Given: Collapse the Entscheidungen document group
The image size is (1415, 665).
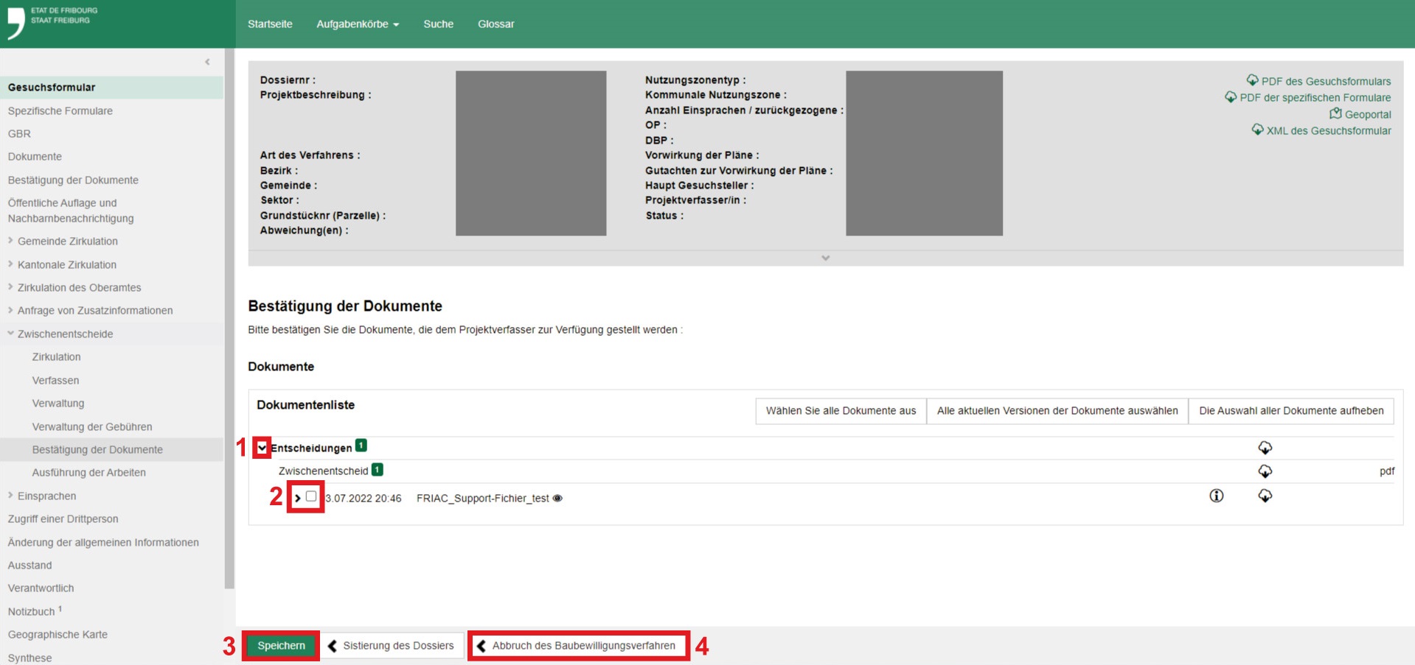Looking at the screenshot, I should 262,448.
